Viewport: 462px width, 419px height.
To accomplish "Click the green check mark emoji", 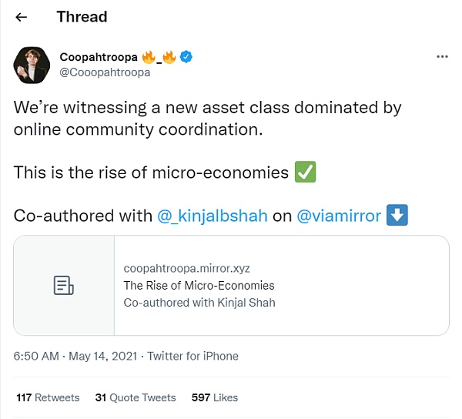I will [x=305, y=172].
